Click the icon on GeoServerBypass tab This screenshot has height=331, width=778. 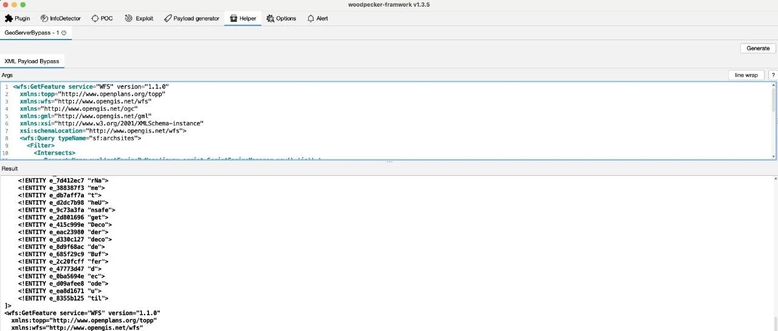(64, 33)
